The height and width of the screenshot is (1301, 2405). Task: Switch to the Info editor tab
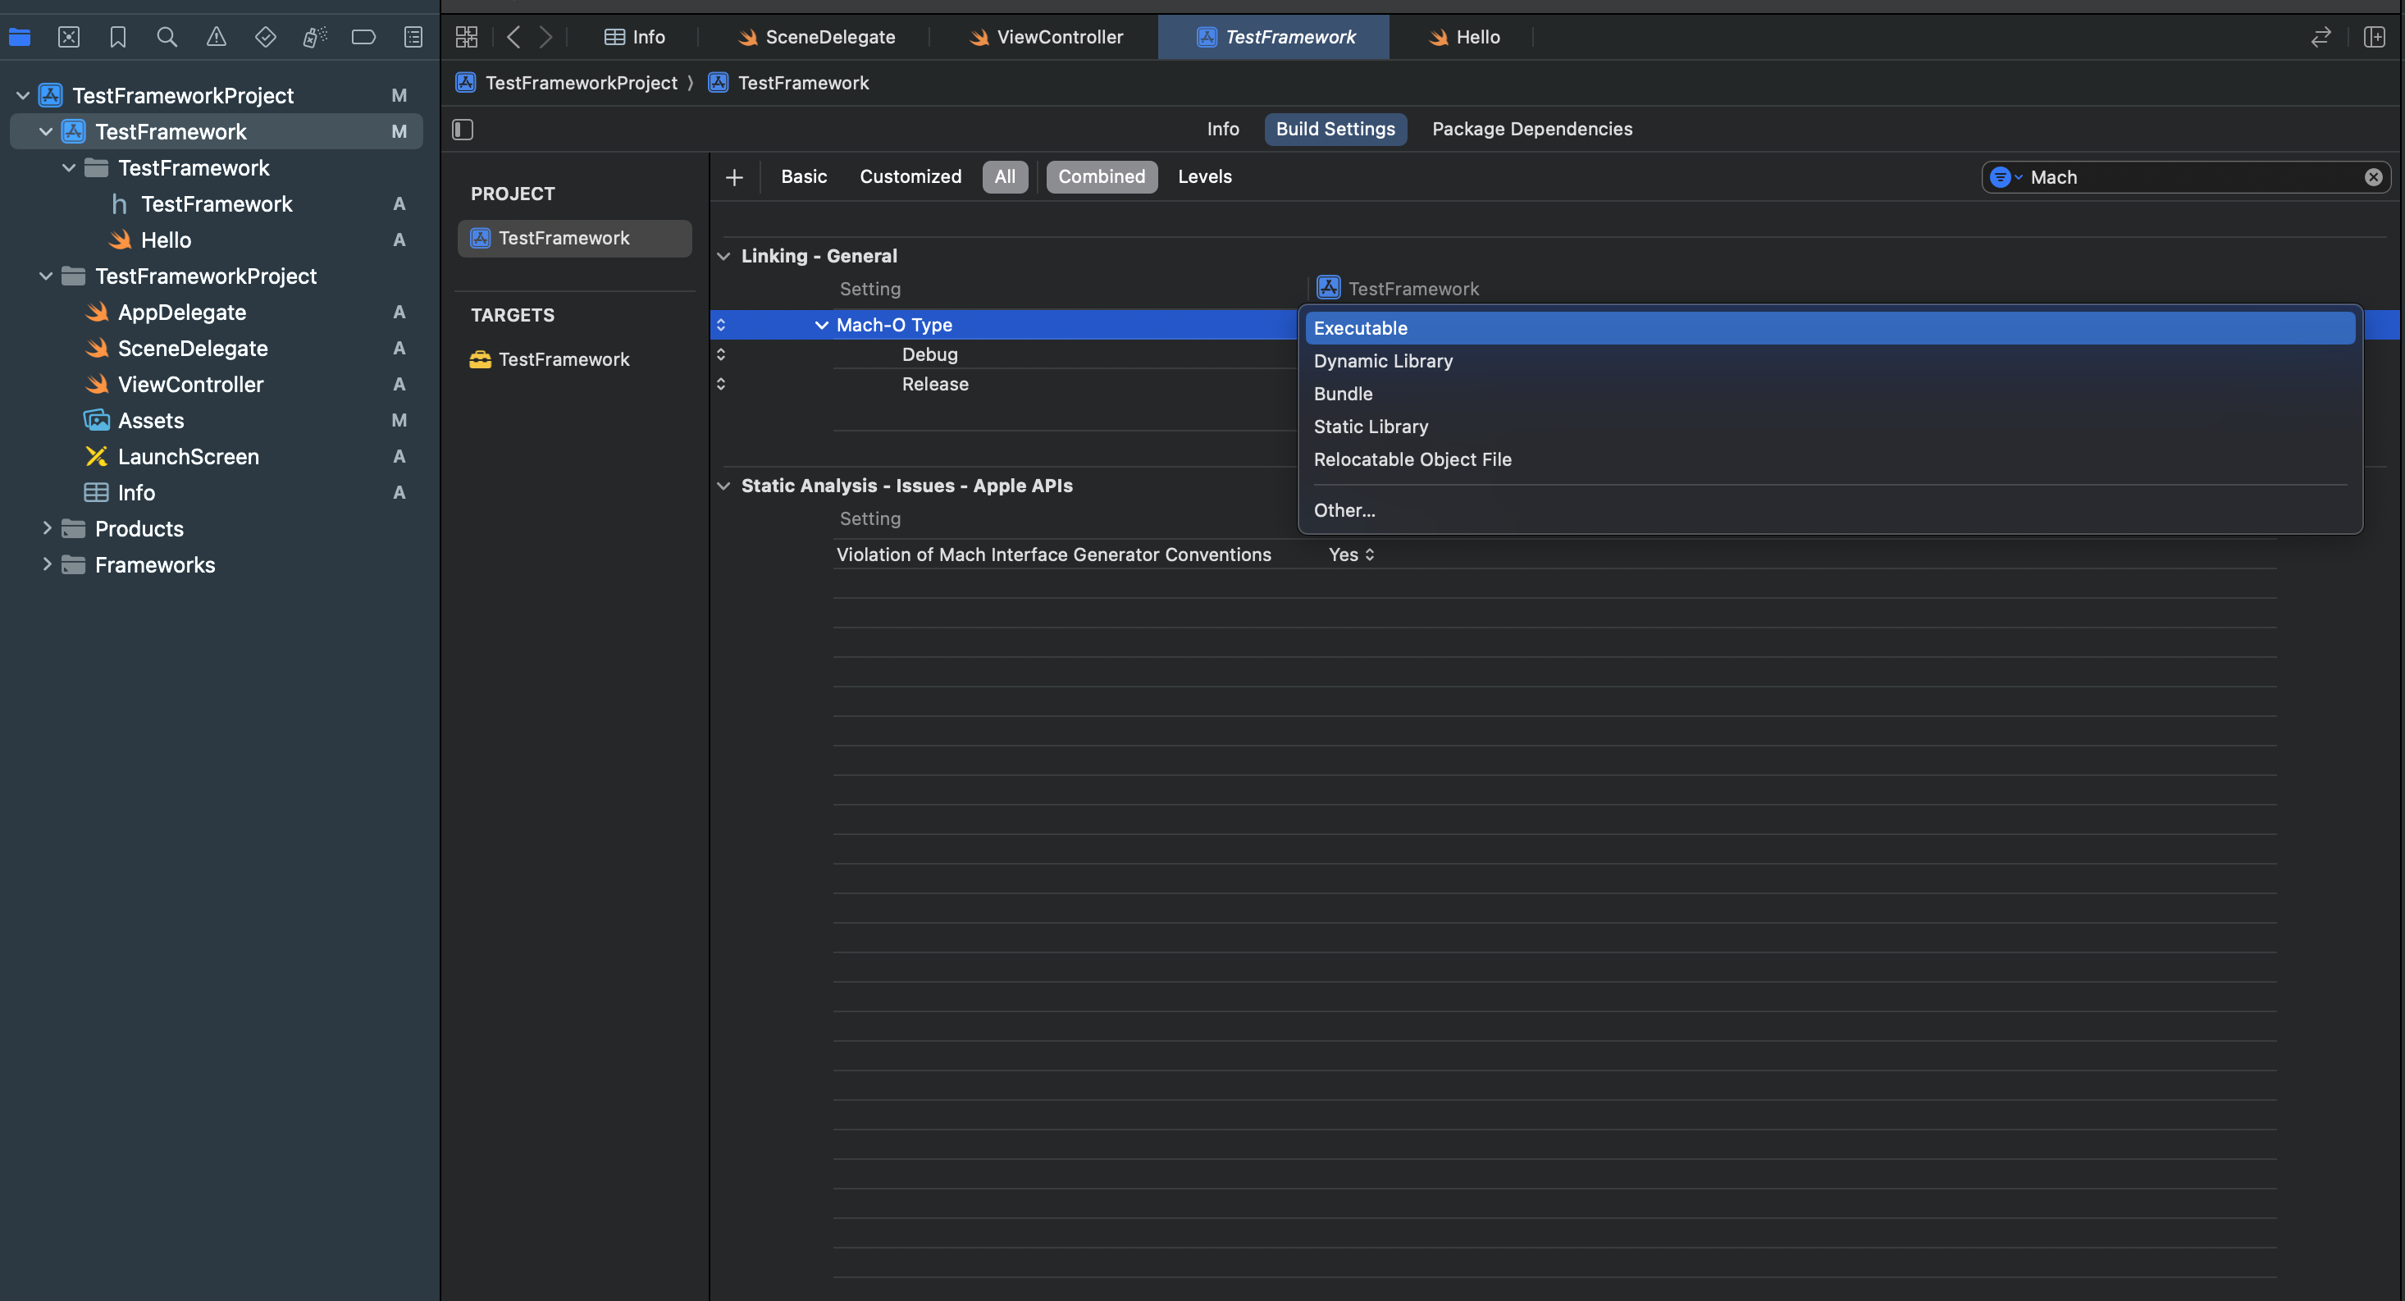click(635, 38)
